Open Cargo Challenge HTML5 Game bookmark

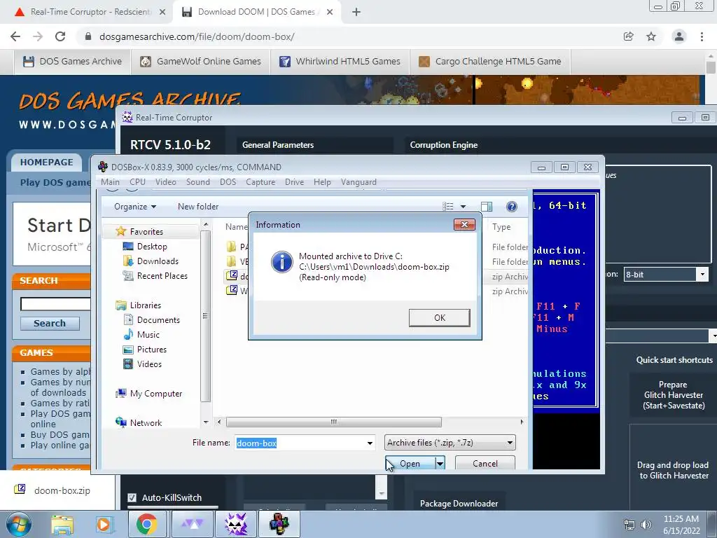point(490,62)
